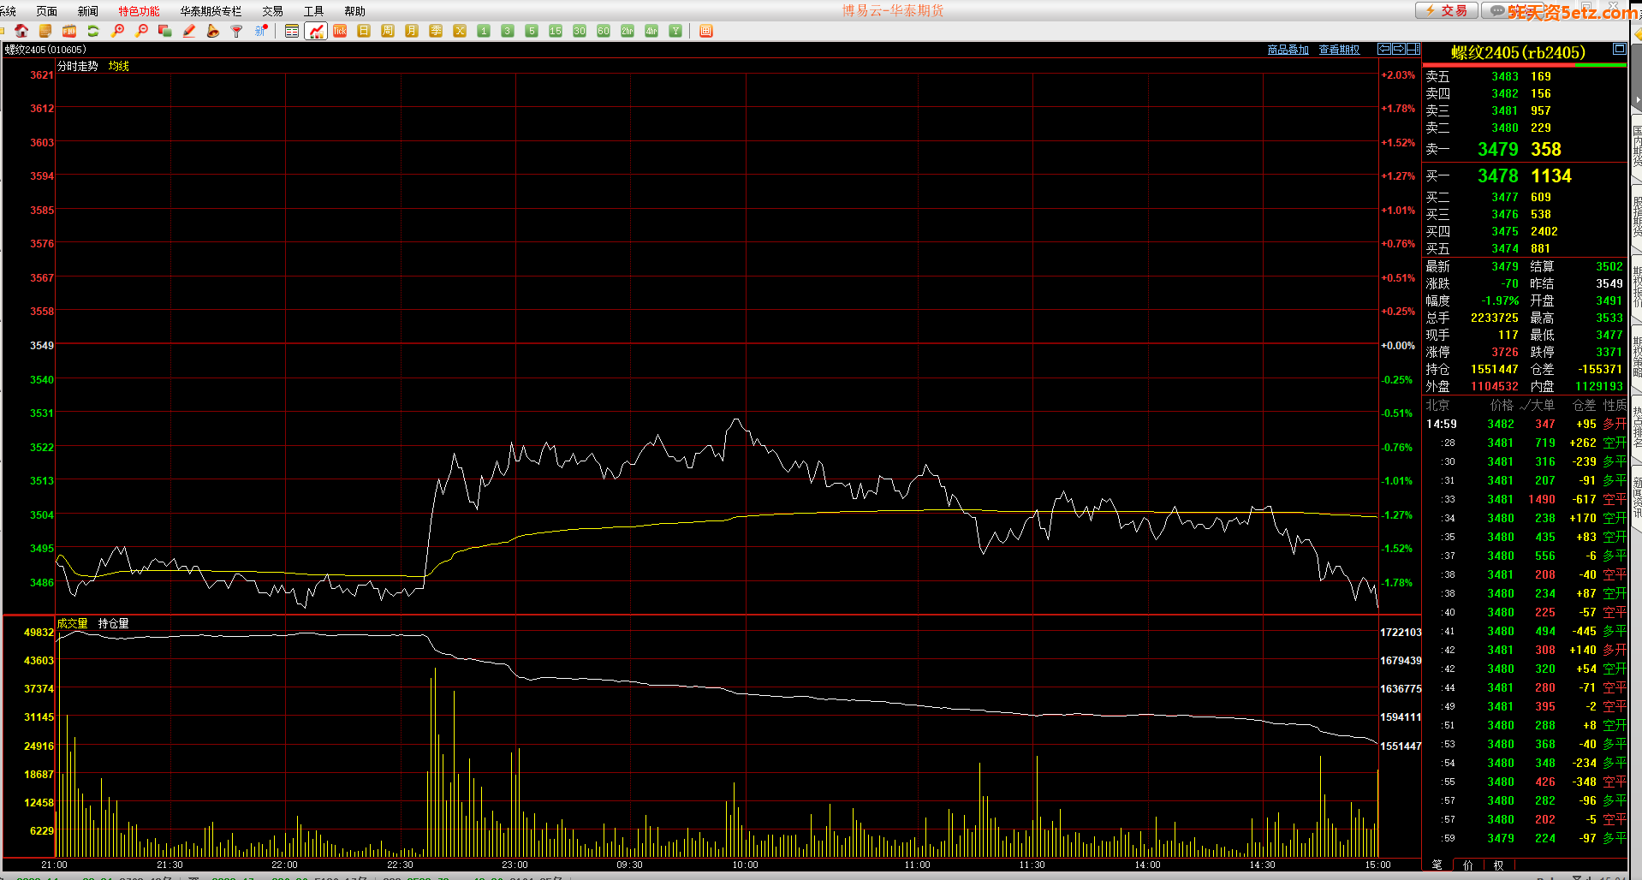Image resolution: width=1642 pixels, height=880 pixels.
Task: Toggle daily K-line (日) period
Action: 364,31
